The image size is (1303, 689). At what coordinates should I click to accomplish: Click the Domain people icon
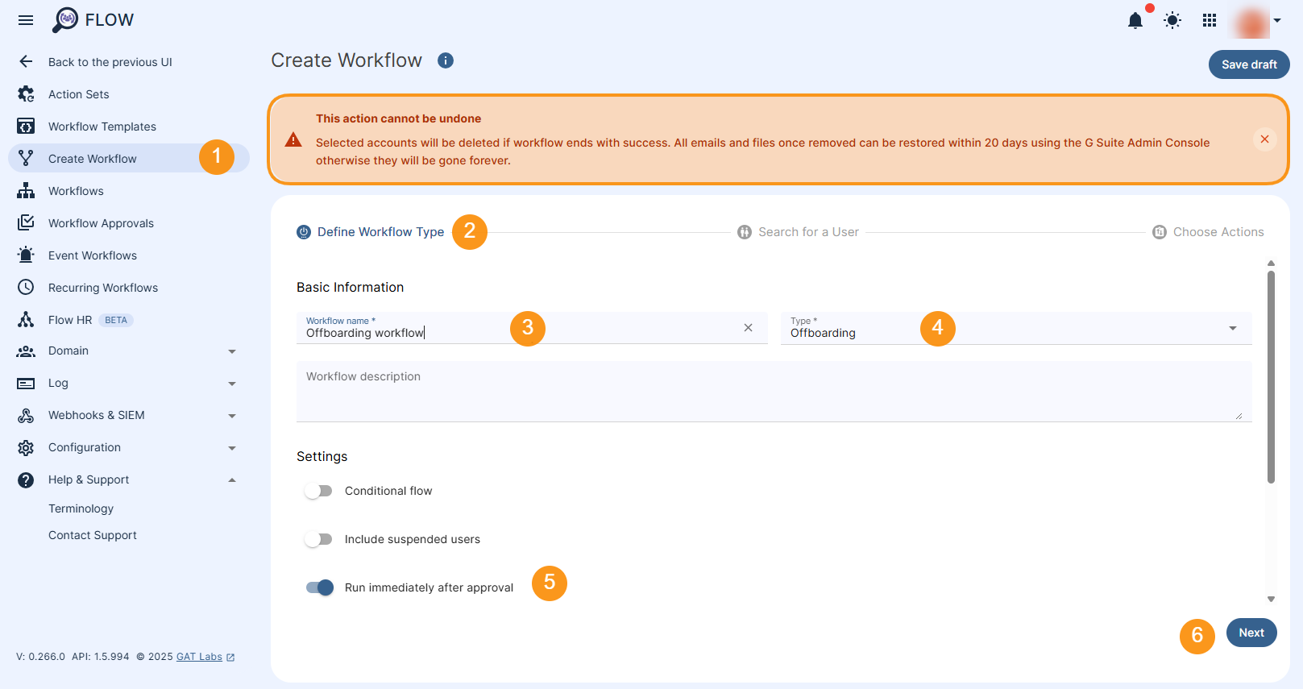[26, 351]
